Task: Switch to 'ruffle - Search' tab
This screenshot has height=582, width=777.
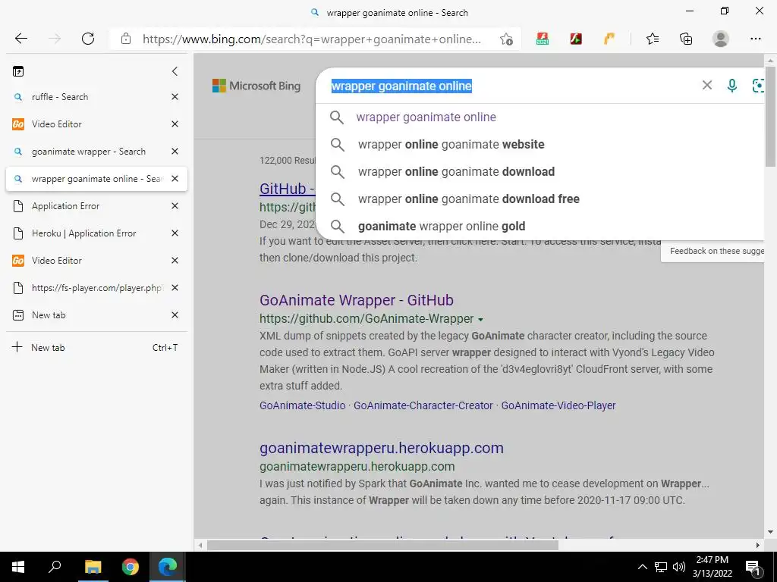Action: point(96,97)
